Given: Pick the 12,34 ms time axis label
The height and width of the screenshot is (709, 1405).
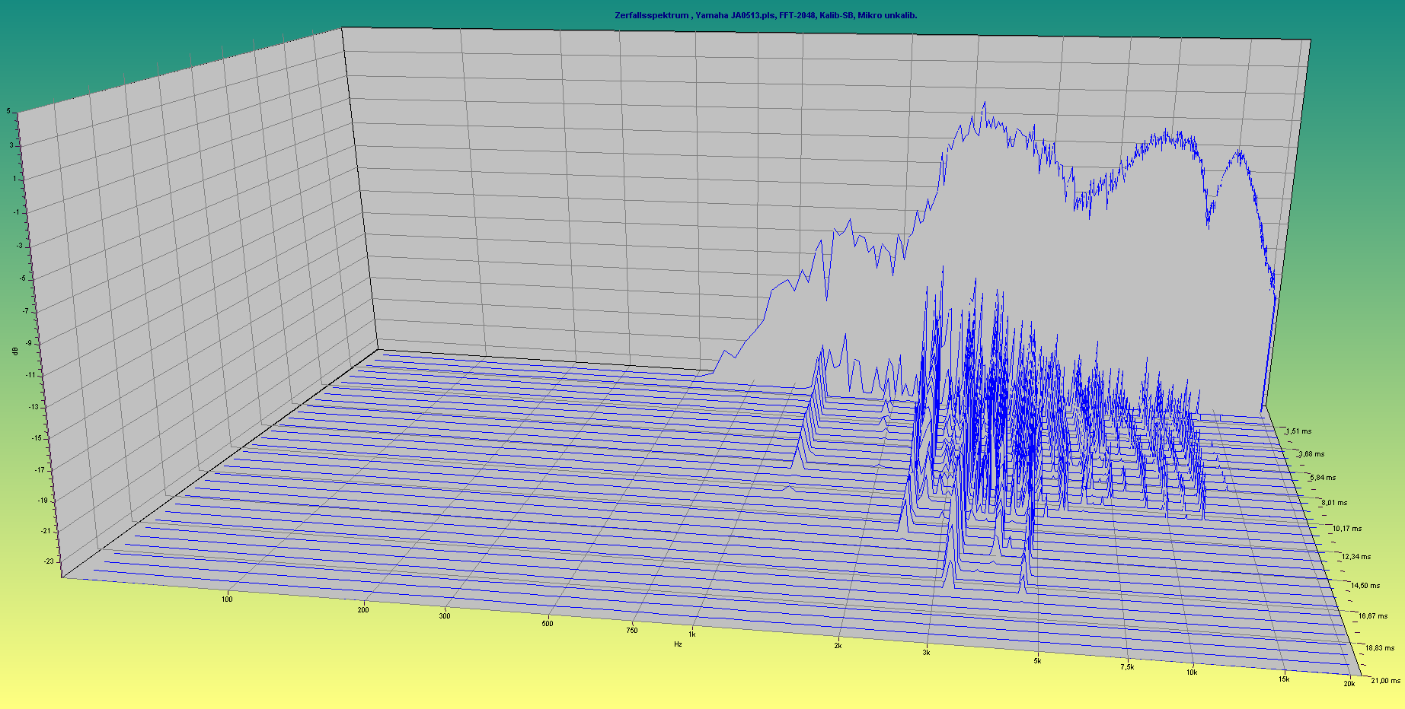Looking at the screenshot, I should click(x=1356, y=557).
